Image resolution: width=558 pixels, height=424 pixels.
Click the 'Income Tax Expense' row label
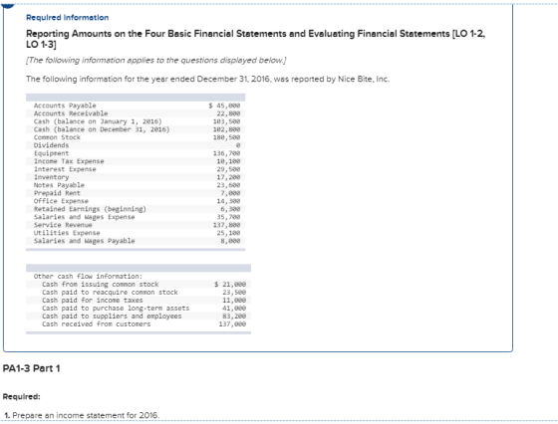(69, 161)
